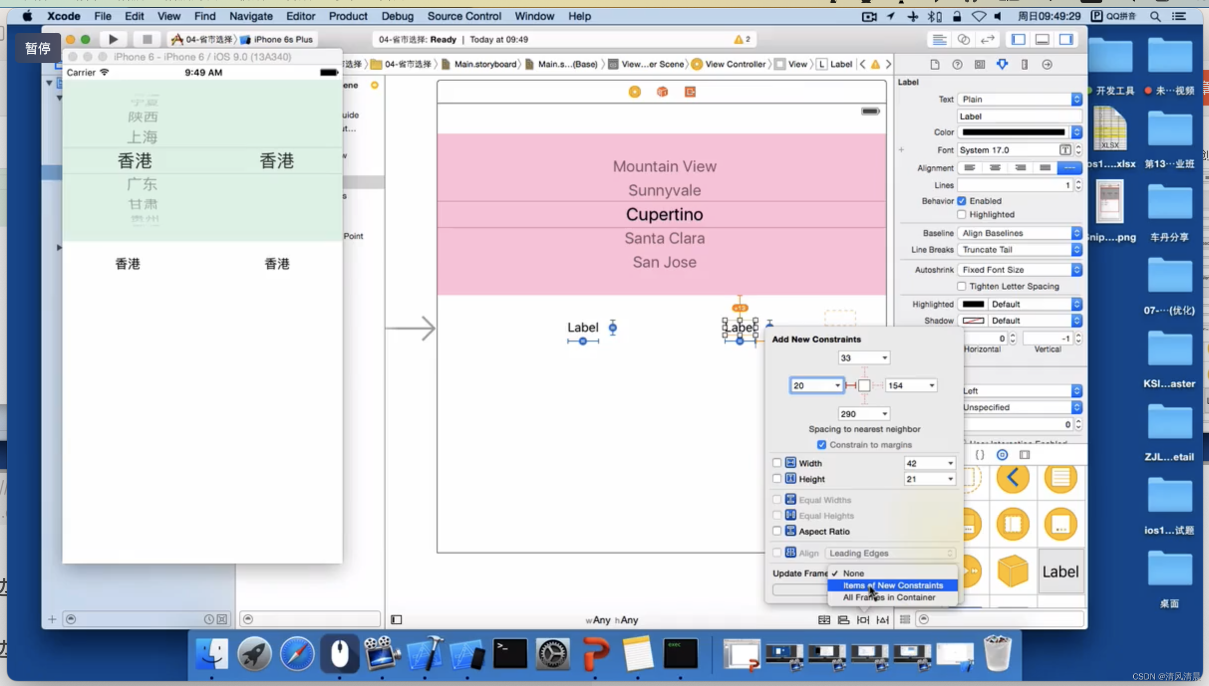The height and width of the screenshot is (686, 1209).
Task: Stop the running app with Stop button
Action: point(147,39)
